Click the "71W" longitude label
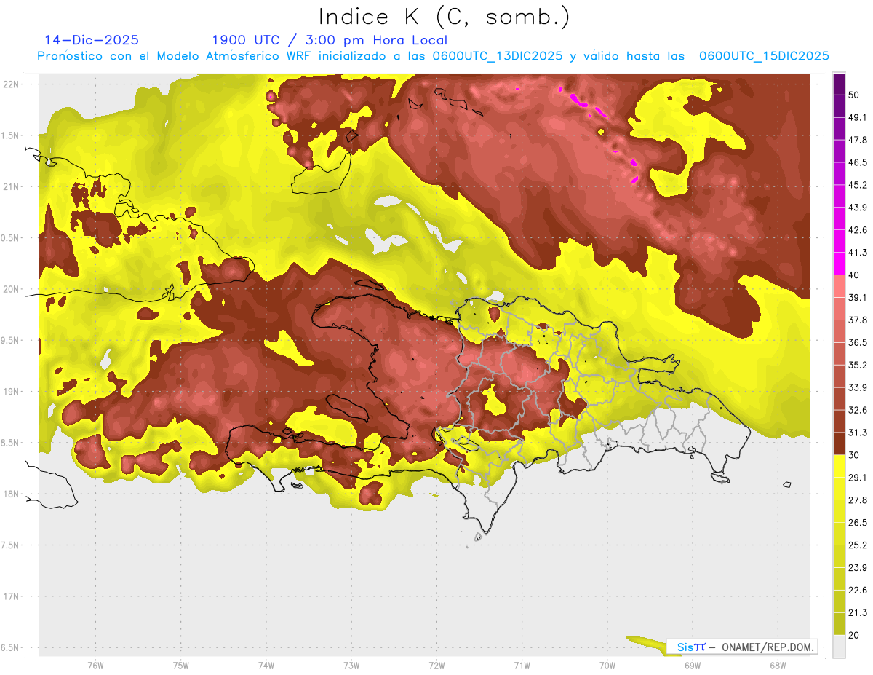This screenshot has height=675, width=873. [x=522, y=666]
